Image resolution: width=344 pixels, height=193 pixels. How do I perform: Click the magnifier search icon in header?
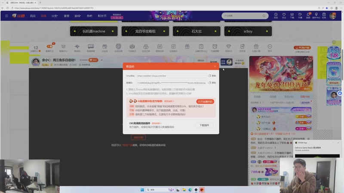264,16
